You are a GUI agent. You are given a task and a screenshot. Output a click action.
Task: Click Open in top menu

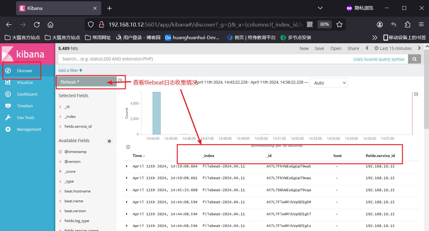(336, 48)
